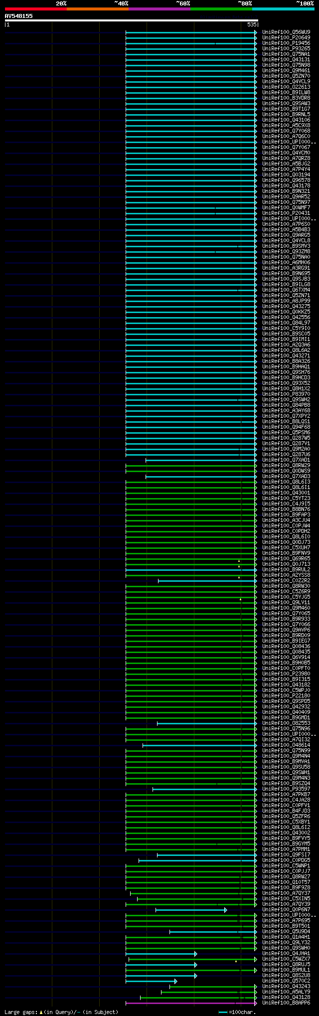Select the UniRef100_B9SMV3 label
Screen dimensions: 319x1016
click(x=286, y=246)
